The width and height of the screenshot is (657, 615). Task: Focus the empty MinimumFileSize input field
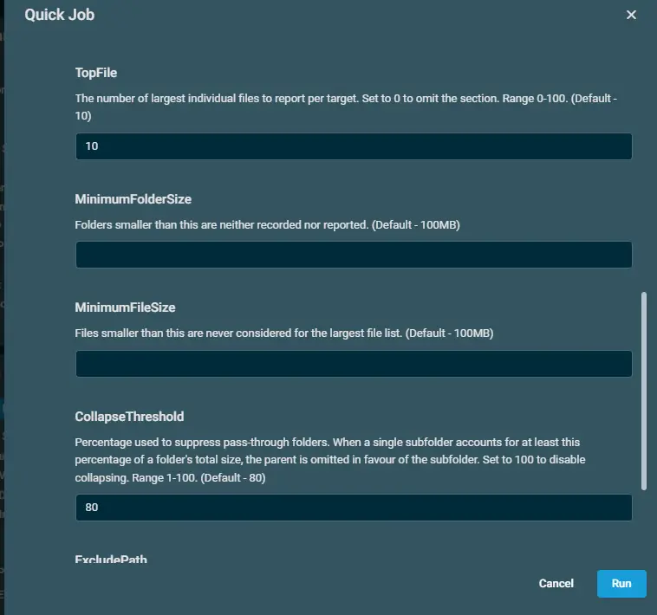[x=354, y=364]
